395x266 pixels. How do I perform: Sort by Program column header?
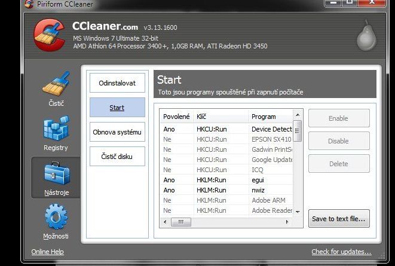pos(271,117)
